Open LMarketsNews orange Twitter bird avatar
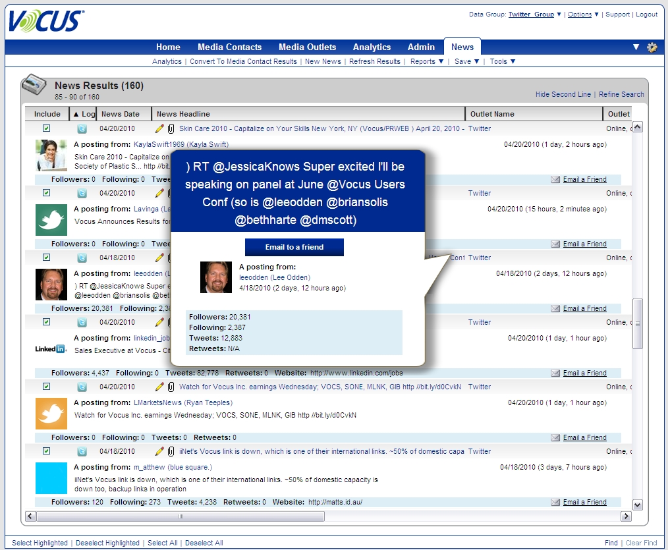The width and height of the screenshot is (668, 550). tap(51, 414)
